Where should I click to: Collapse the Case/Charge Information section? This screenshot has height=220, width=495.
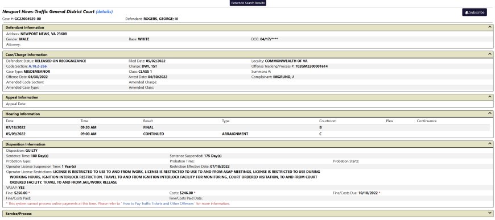(490, 55)
